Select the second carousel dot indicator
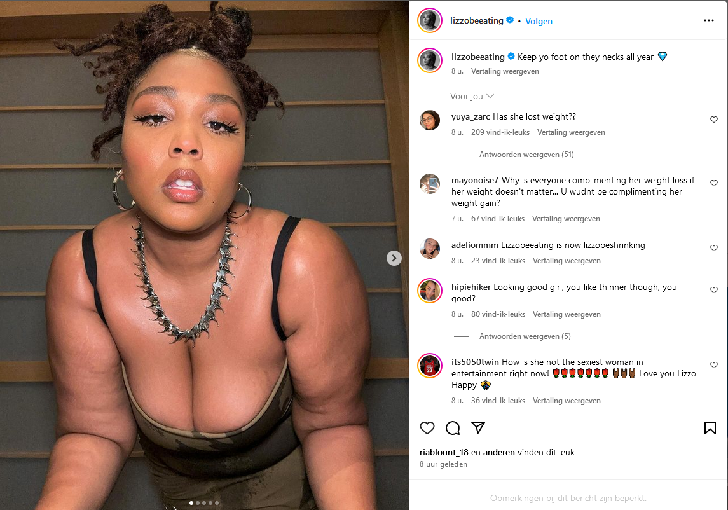The image size is (728, 510). coord(198,503)
